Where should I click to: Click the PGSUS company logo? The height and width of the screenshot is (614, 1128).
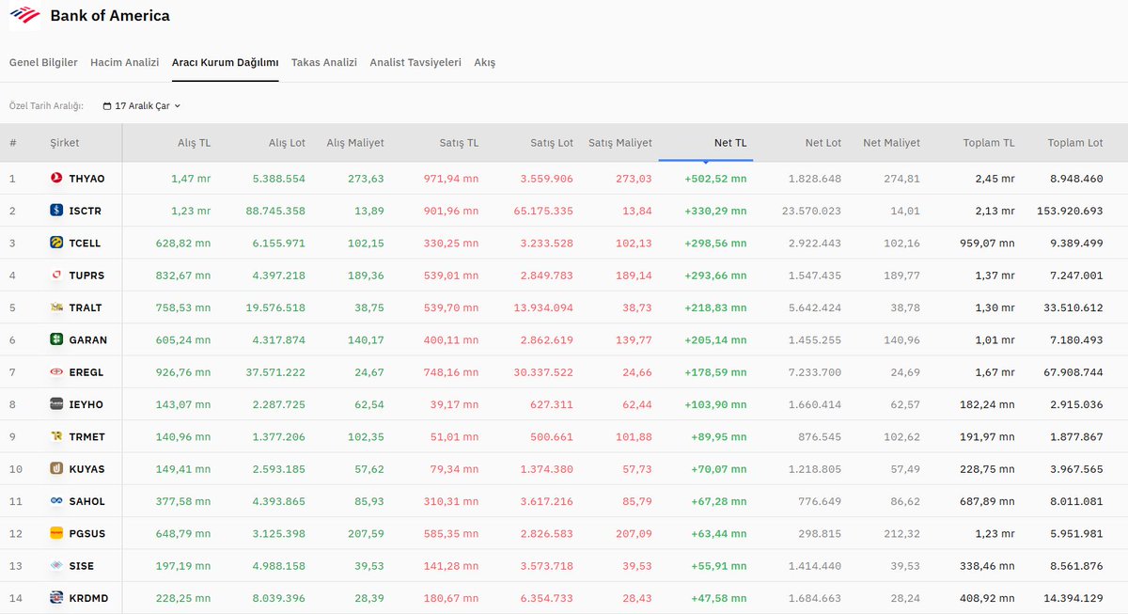coord(57,533)
